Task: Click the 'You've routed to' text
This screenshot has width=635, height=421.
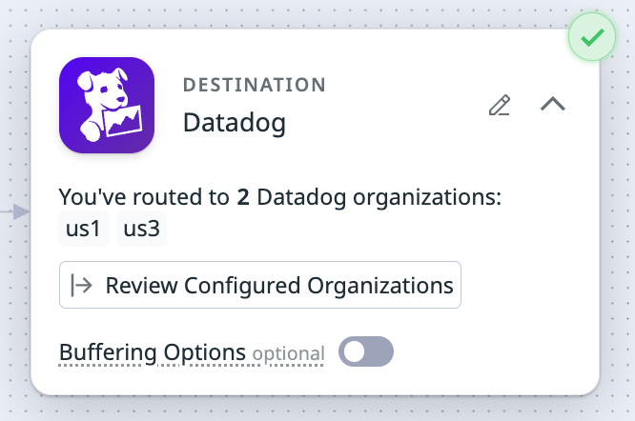Action: coord(145,198)
